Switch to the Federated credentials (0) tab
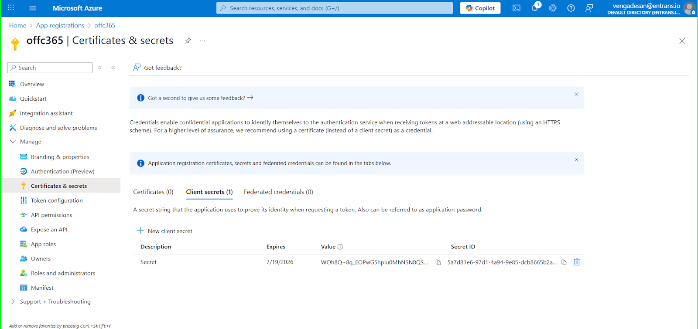The image size is (698, 329). tap(278, 192)
